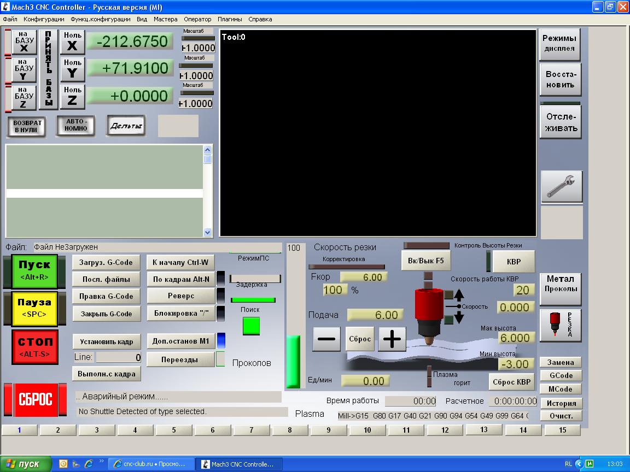Click Посл. файлы recent files button

(106, 279)
